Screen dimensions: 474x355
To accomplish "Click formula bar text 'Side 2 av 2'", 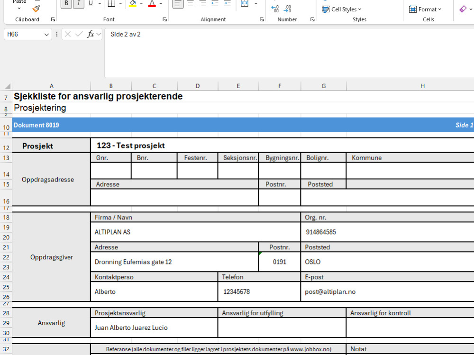I will pyautogui.click(x=126, y=34).
